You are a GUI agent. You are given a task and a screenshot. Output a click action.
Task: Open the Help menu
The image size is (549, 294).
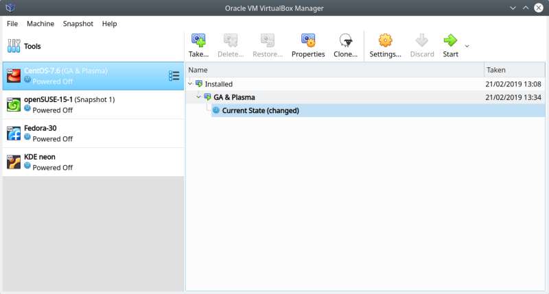110,24
